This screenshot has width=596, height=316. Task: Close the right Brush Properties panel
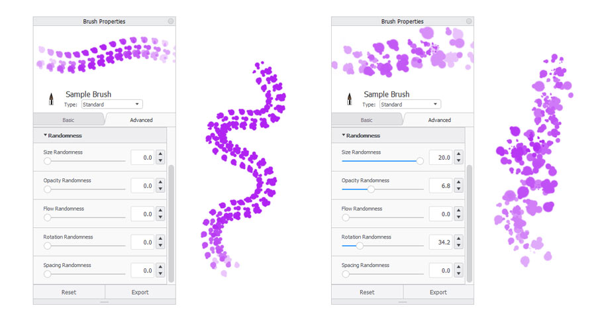(x=469, y=21)
